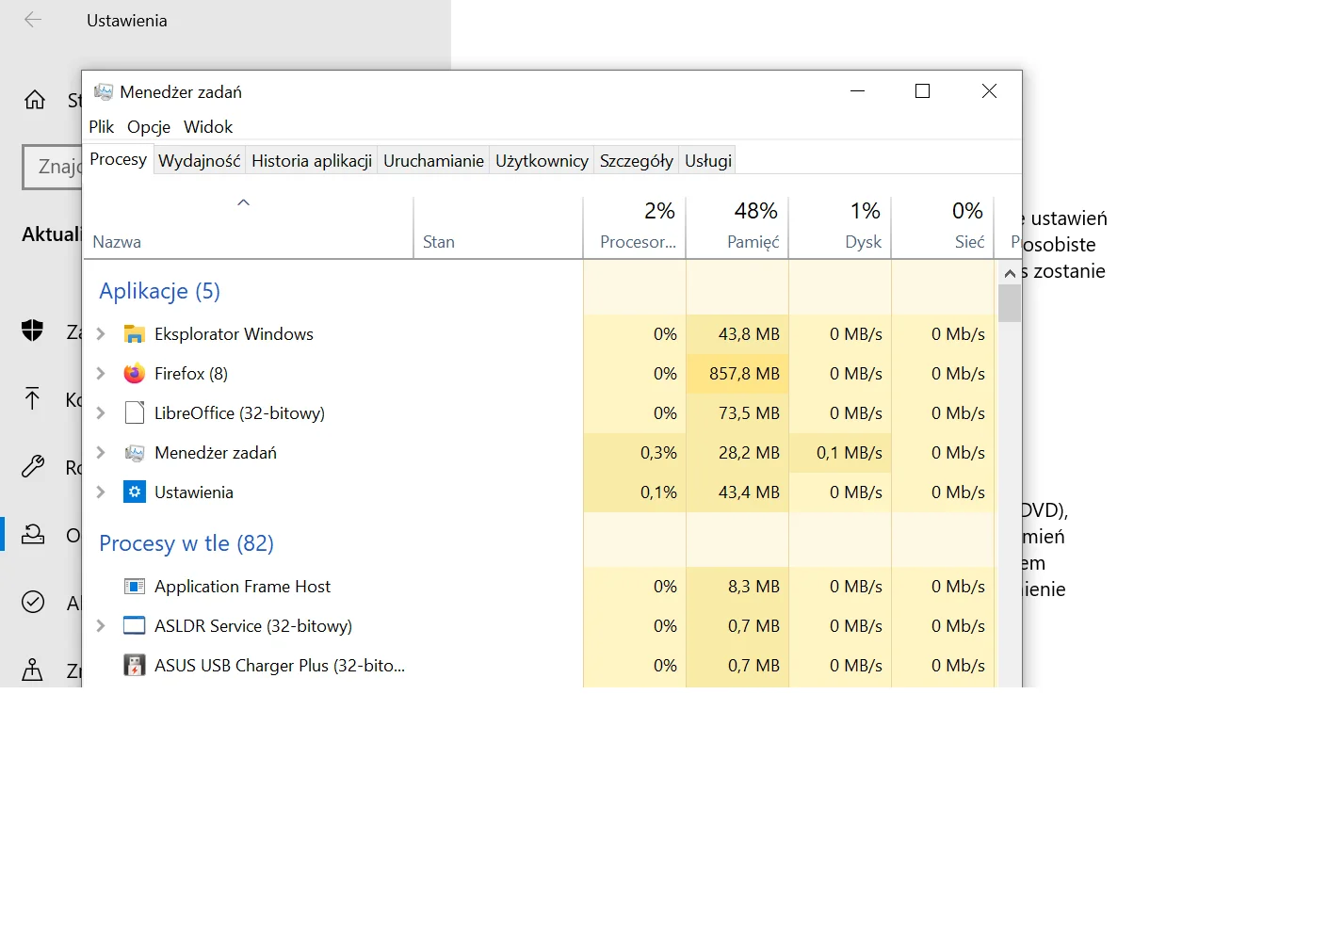Select Menedżer zadań CPU value 0,3%

coord(658,453)
